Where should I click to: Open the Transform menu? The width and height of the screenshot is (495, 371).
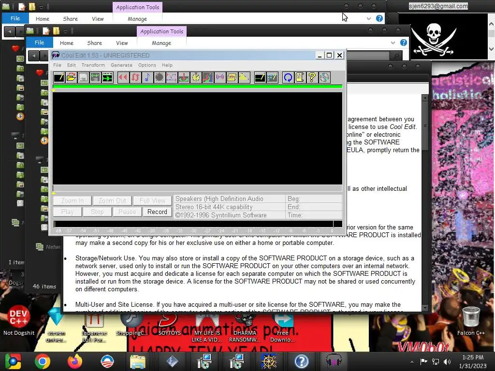(x=93, y=65)
